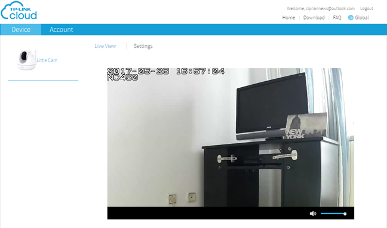Open the Live View tab
The image size is (387, 228).
(x=105, y=46)
